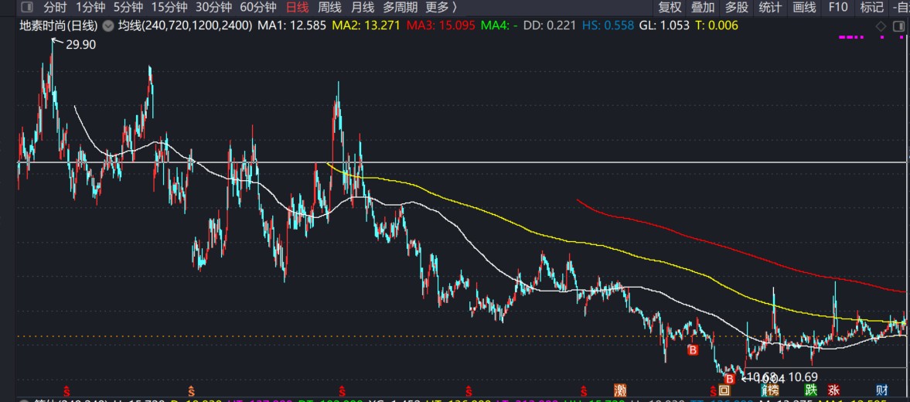Toggle the right sidebar panel icon

tap(898, 26)
